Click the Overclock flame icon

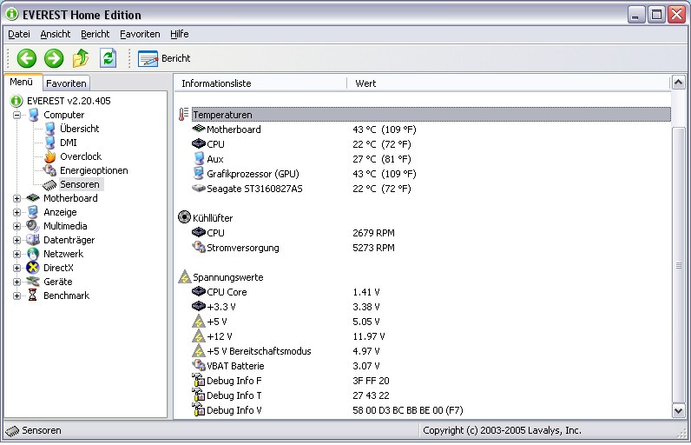[49, 156]
